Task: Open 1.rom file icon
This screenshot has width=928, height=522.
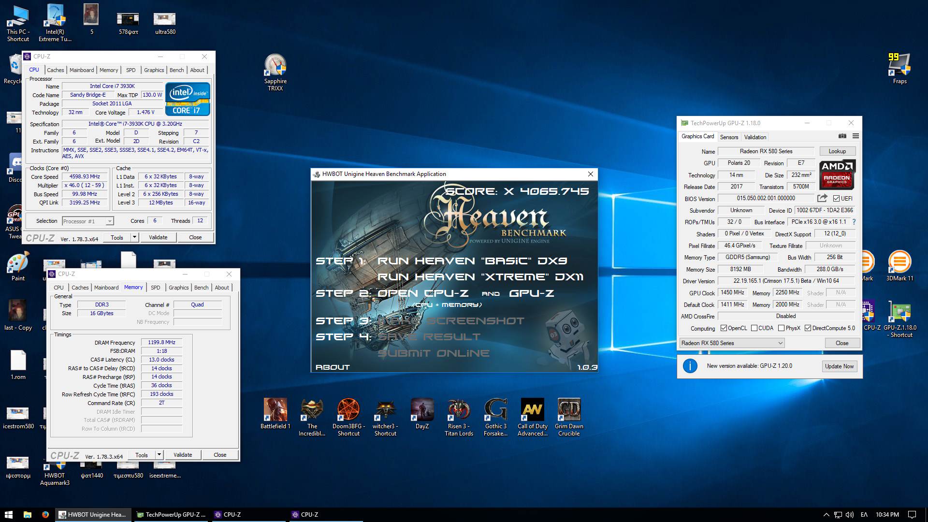Action: 18,365
